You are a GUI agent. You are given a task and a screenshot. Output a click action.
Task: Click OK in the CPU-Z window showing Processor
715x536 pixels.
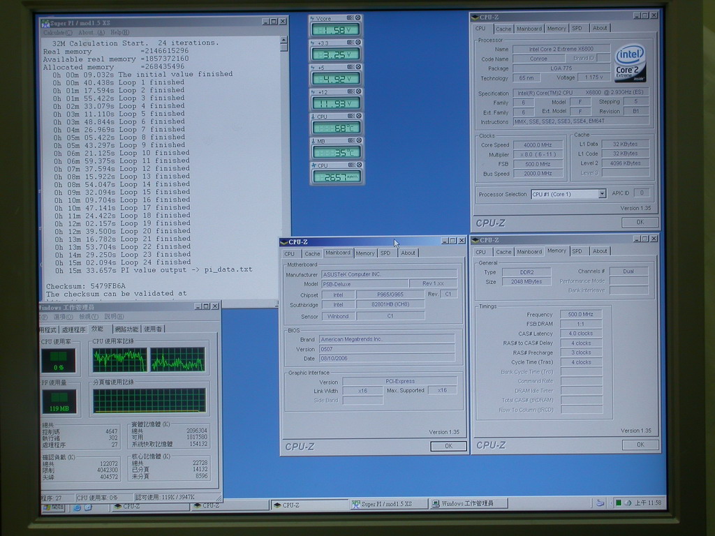(x=640, y=222)
